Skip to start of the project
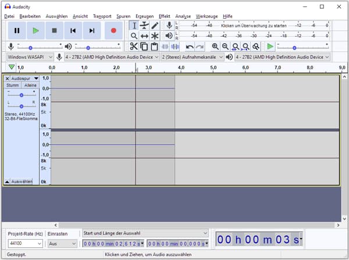Screen dimensions: 349x260 pos(73,30)
